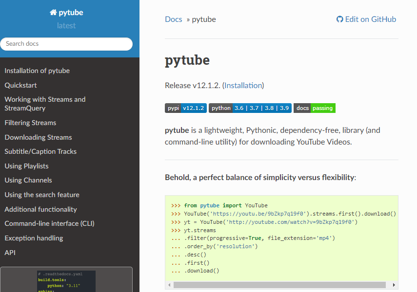Image resolution: width=417 pixels, height=292 pixels.
Task: Open the API sidebar entry
Action: pyautogui.click(x=10, y=253)
